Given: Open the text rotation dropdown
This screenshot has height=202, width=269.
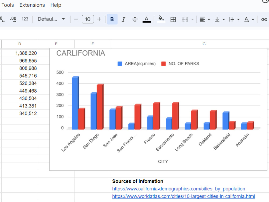Looking at the screenshot, I should (249, 19).
